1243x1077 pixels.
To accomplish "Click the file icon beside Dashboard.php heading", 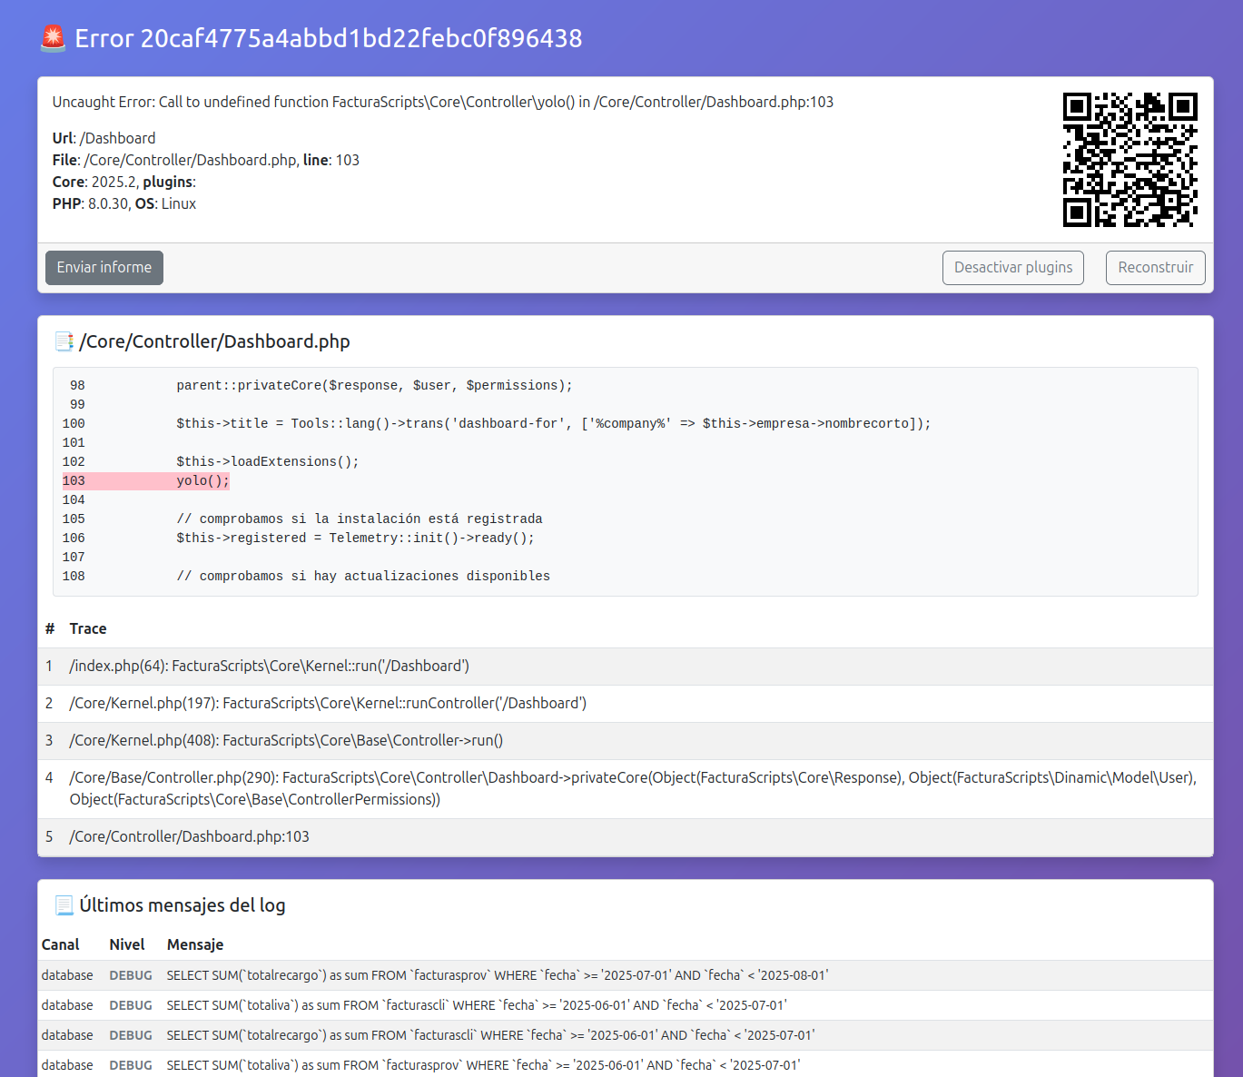I will coord(64,341).
